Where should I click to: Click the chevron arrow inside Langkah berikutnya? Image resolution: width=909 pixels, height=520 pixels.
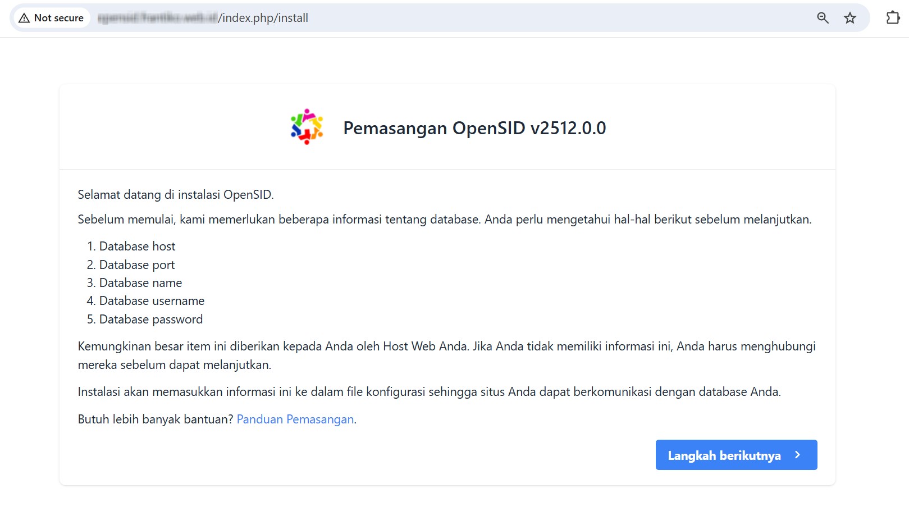797,455
